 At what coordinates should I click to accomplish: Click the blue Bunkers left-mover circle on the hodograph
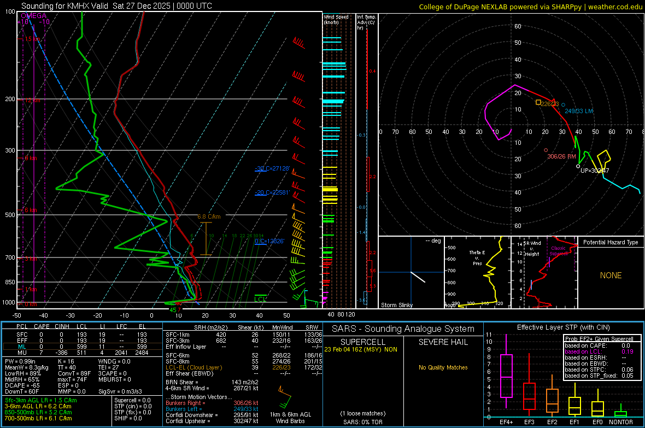coord(564,105)
